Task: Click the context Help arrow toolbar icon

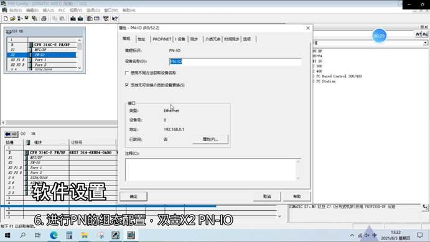Action: pos(115,19)
